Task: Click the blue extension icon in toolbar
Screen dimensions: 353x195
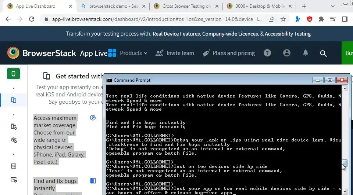Action: tap(297, 19)
